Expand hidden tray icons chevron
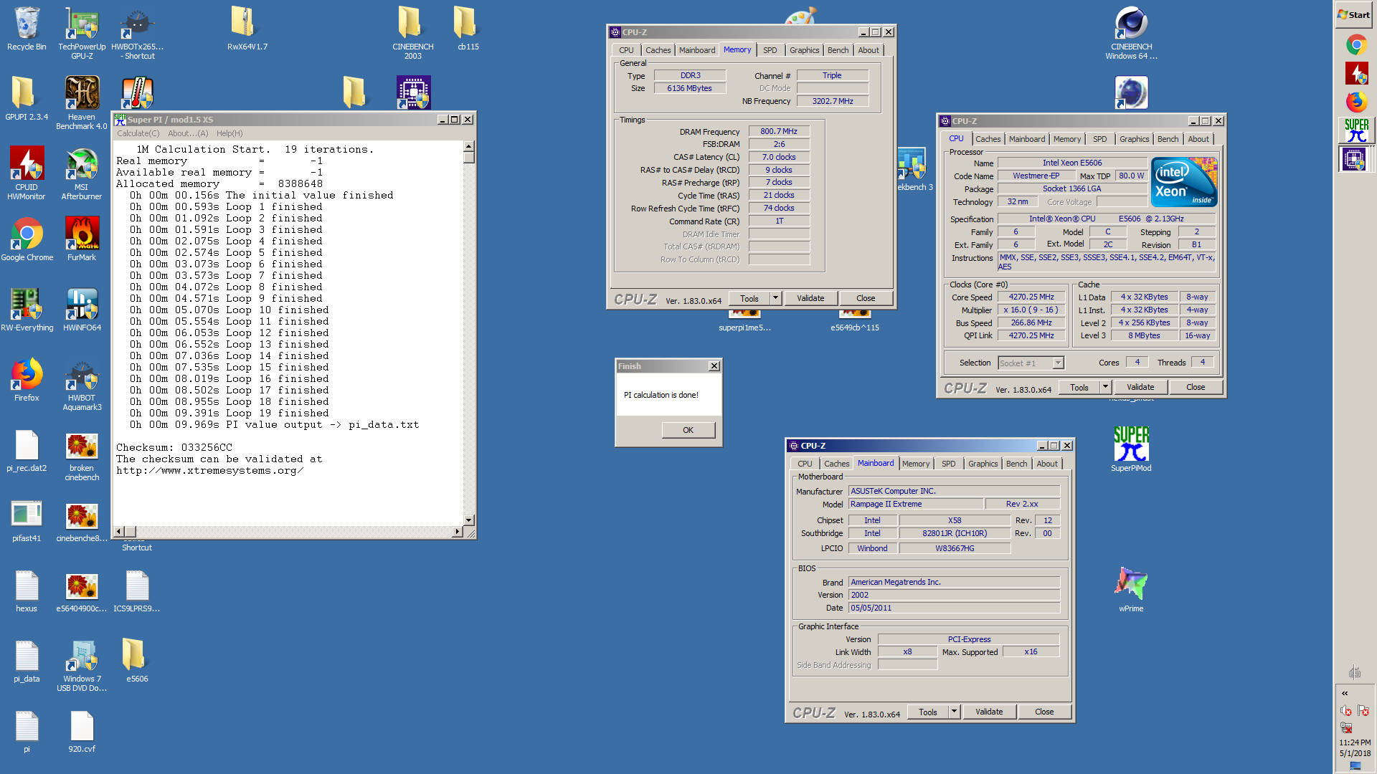The image size is (1377, 774). [1345, 693]
